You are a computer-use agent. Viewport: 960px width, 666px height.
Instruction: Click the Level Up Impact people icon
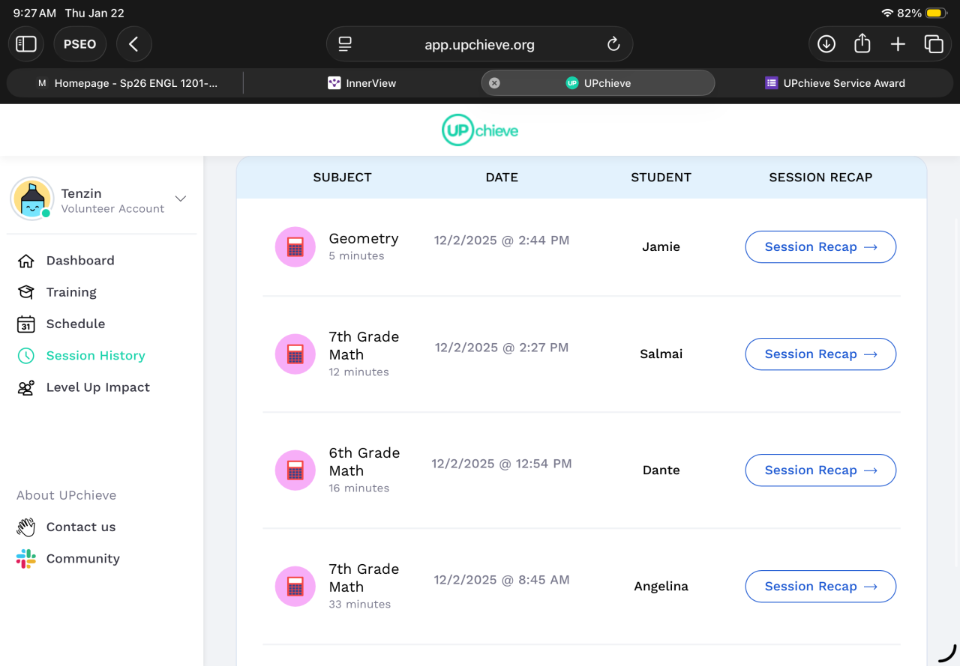(x=26, y=387)
